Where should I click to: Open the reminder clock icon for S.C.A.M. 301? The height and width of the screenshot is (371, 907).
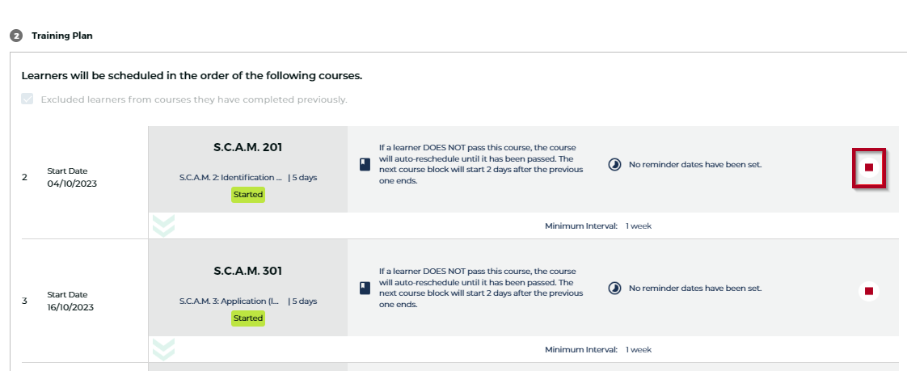614,288
